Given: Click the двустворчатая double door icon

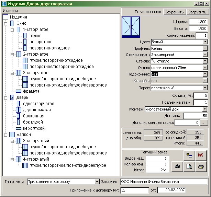Looking at the screenshot, I should click(x=19, y=110).
